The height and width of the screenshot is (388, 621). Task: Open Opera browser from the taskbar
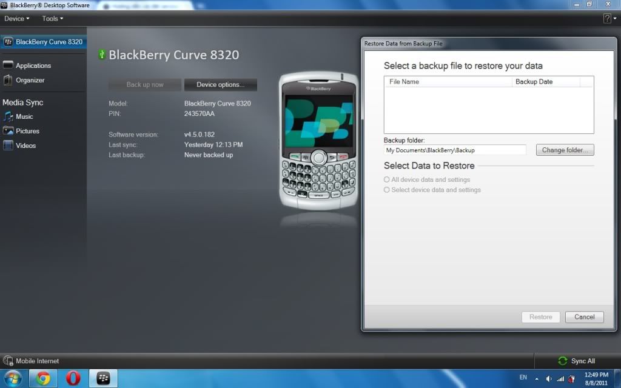coord(73,378)
